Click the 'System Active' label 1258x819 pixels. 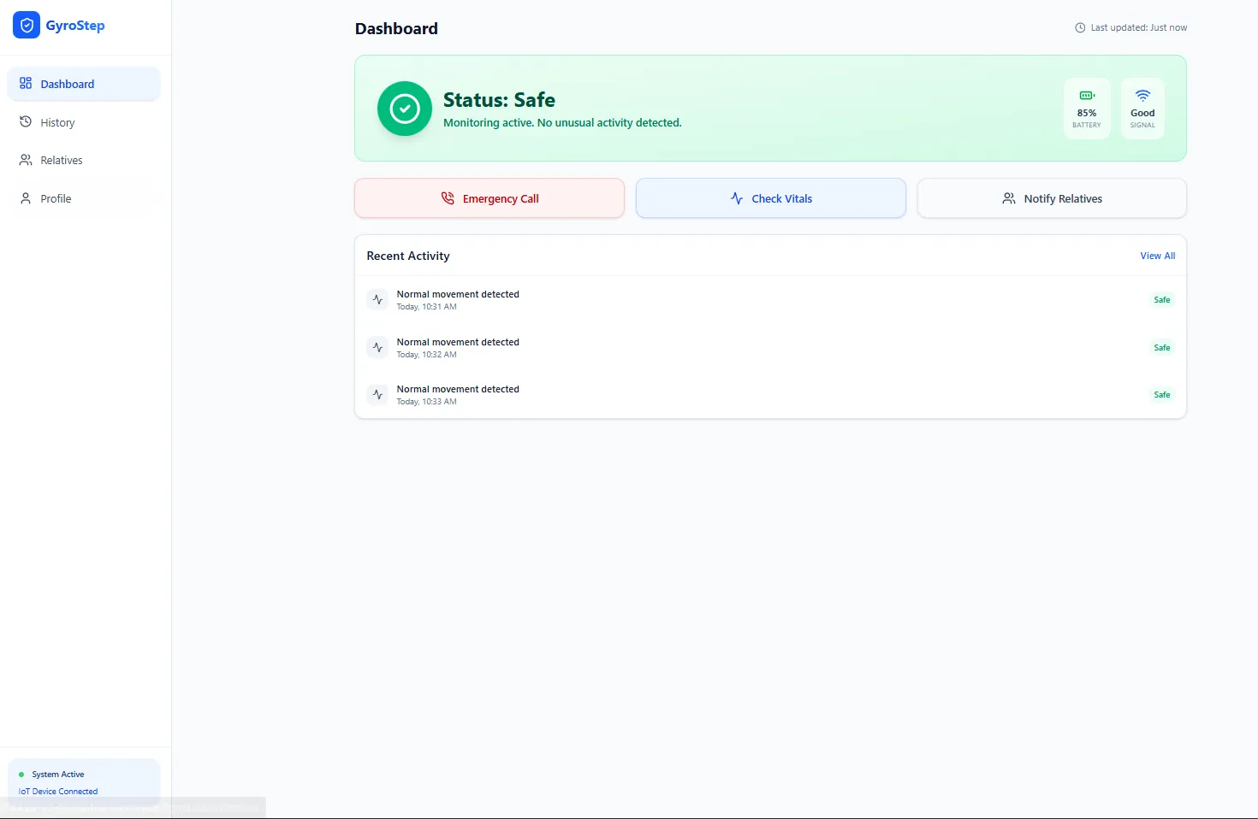coord(58,775)
